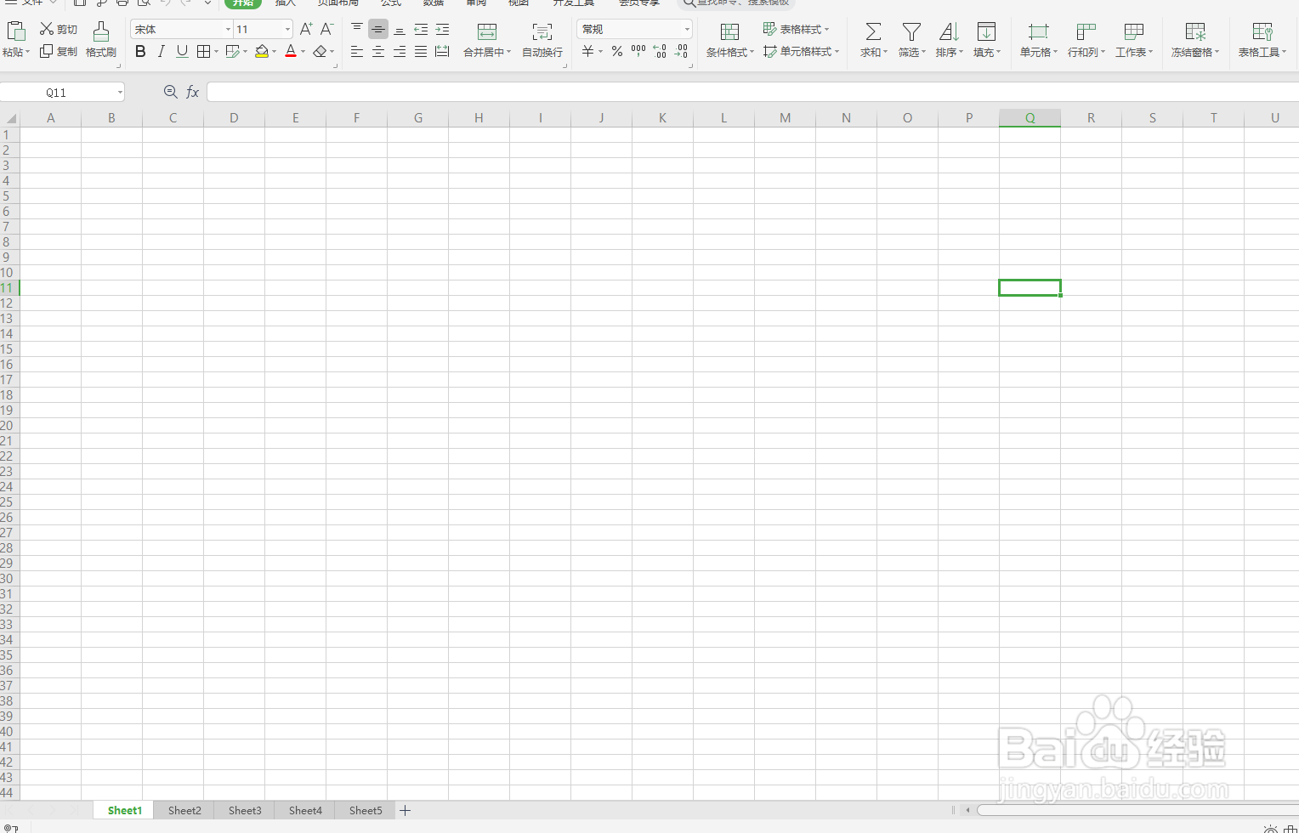This screenshot has height=833, width=1299.
Task: Switch to the Sheet5 tab
Action: (x=366, y=810)
